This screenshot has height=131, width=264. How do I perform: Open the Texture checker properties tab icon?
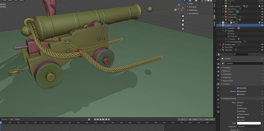218,111
